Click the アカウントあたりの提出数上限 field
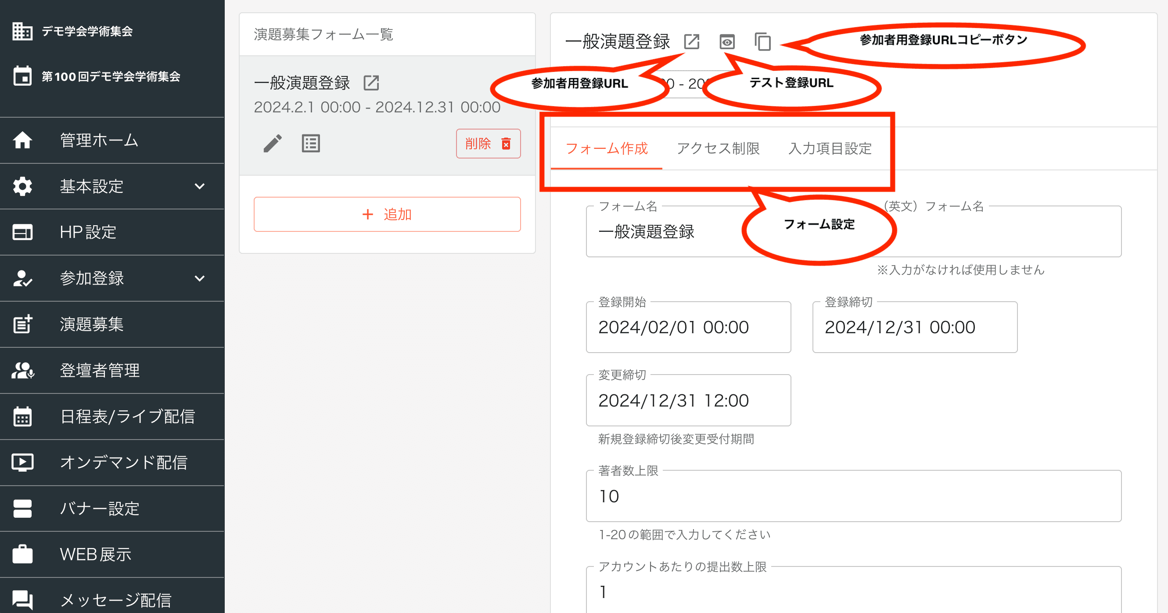This screenshot has width=1168, height=613. point(853,590)
